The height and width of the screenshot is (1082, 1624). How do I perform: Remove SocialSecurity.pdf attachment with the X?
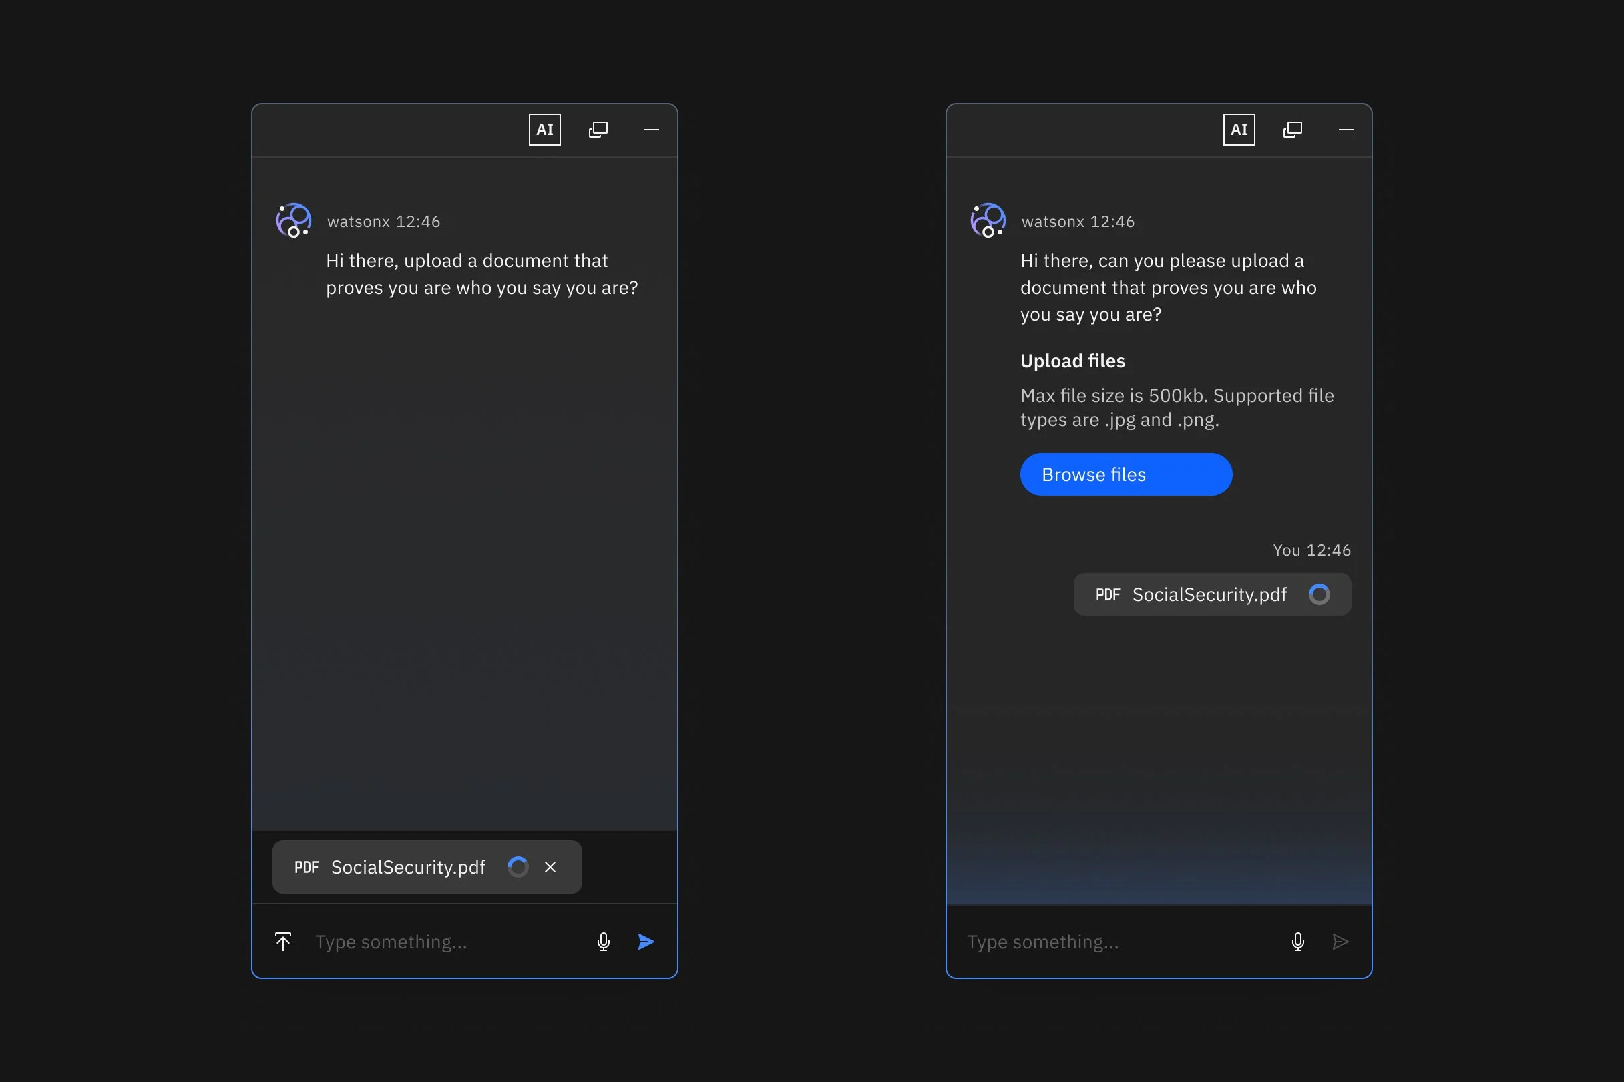coord(550,867)
